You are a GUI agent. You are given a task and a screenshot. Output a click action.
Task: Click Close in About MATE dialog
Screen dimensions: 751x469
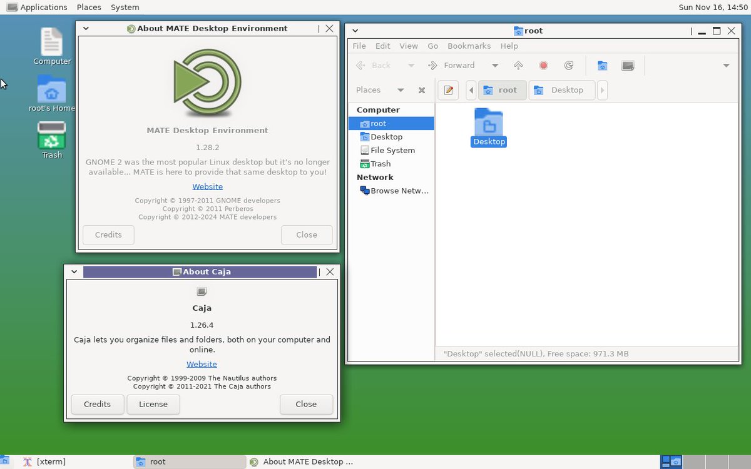point(307,234)
